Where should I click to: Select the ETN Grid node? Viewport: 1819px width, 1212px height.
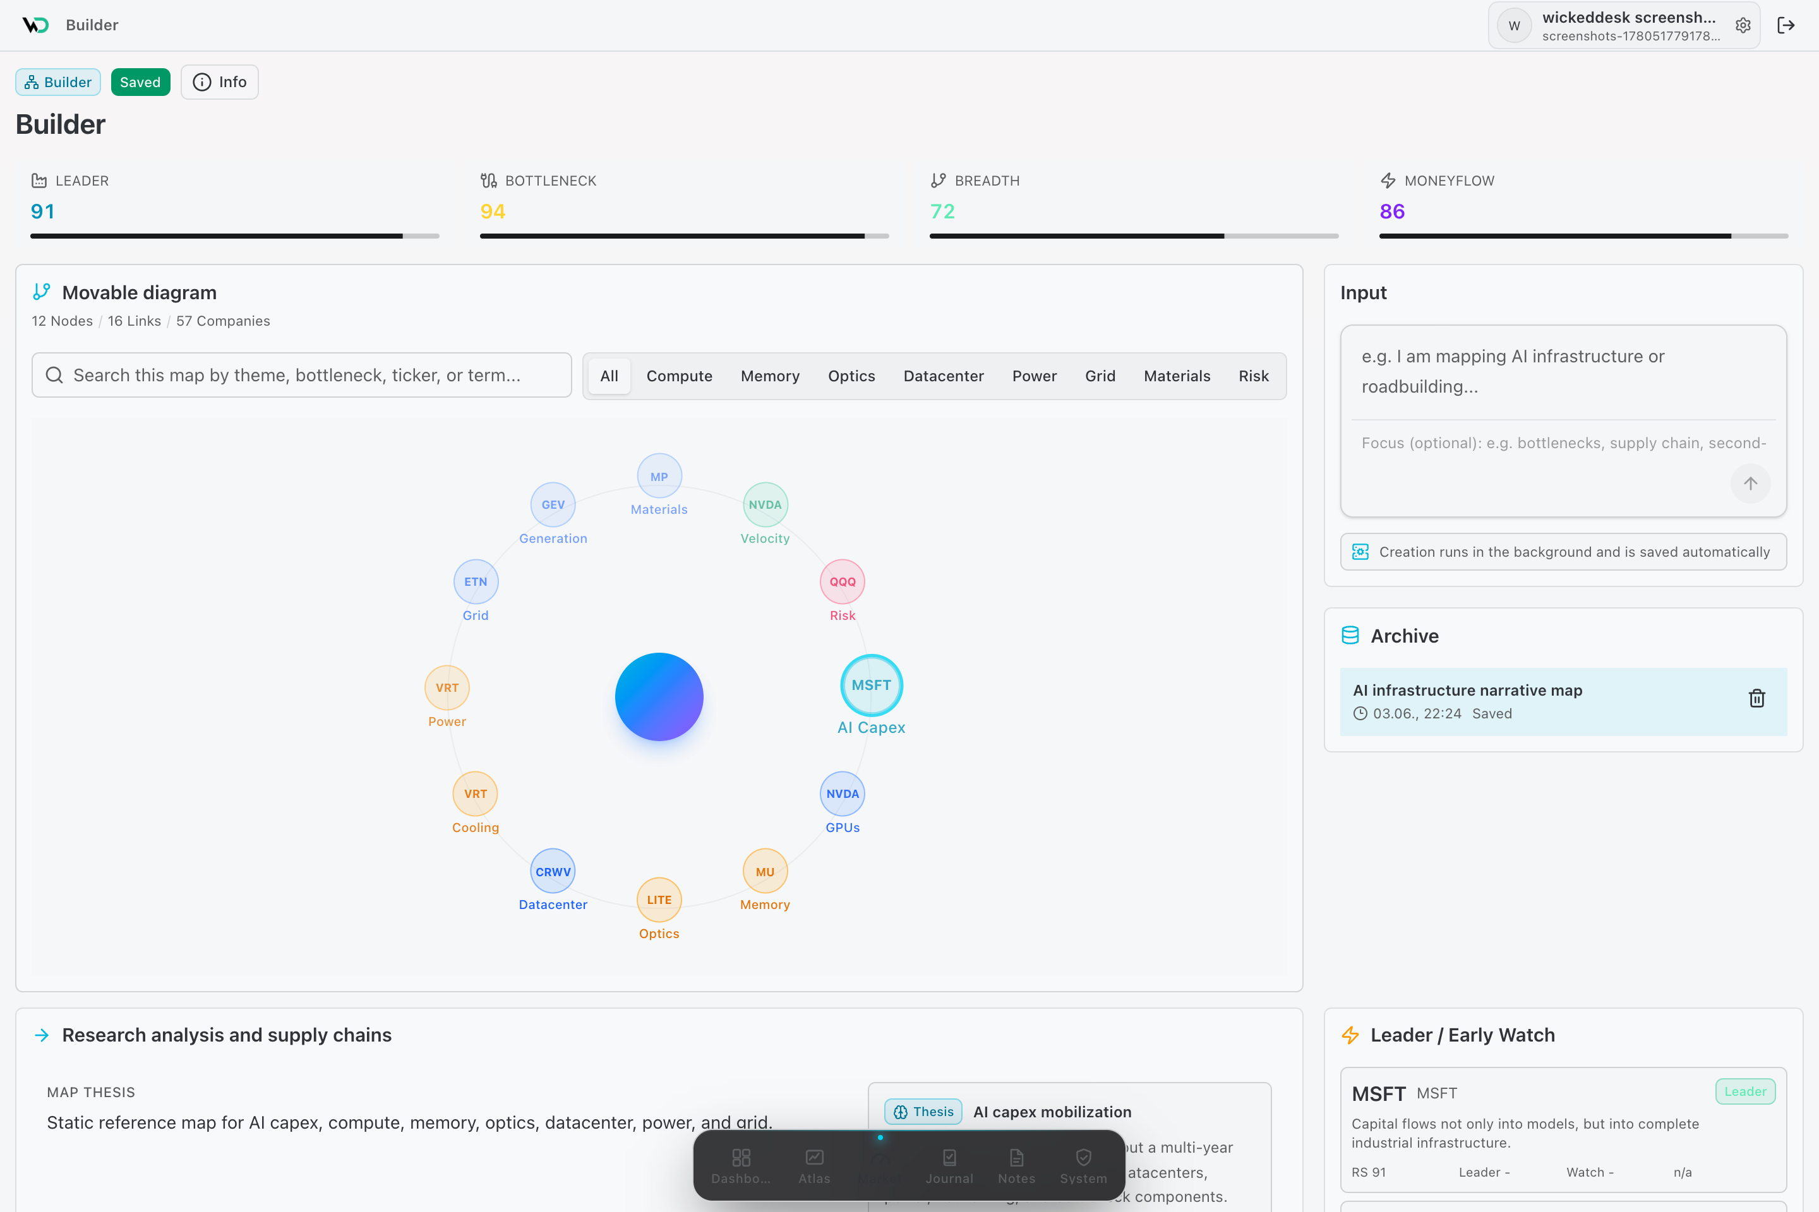[x=476, y=582]
